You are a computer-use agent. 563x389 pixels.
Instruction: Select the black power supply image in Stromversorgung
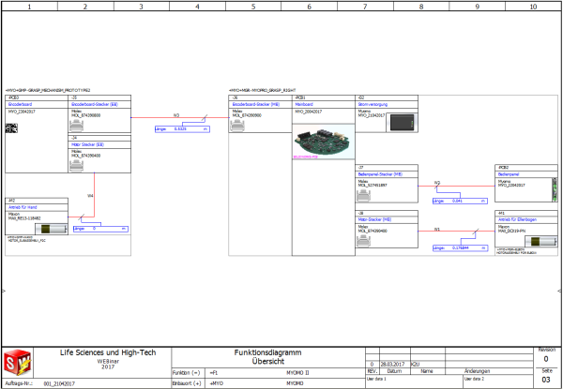point(403,123)
